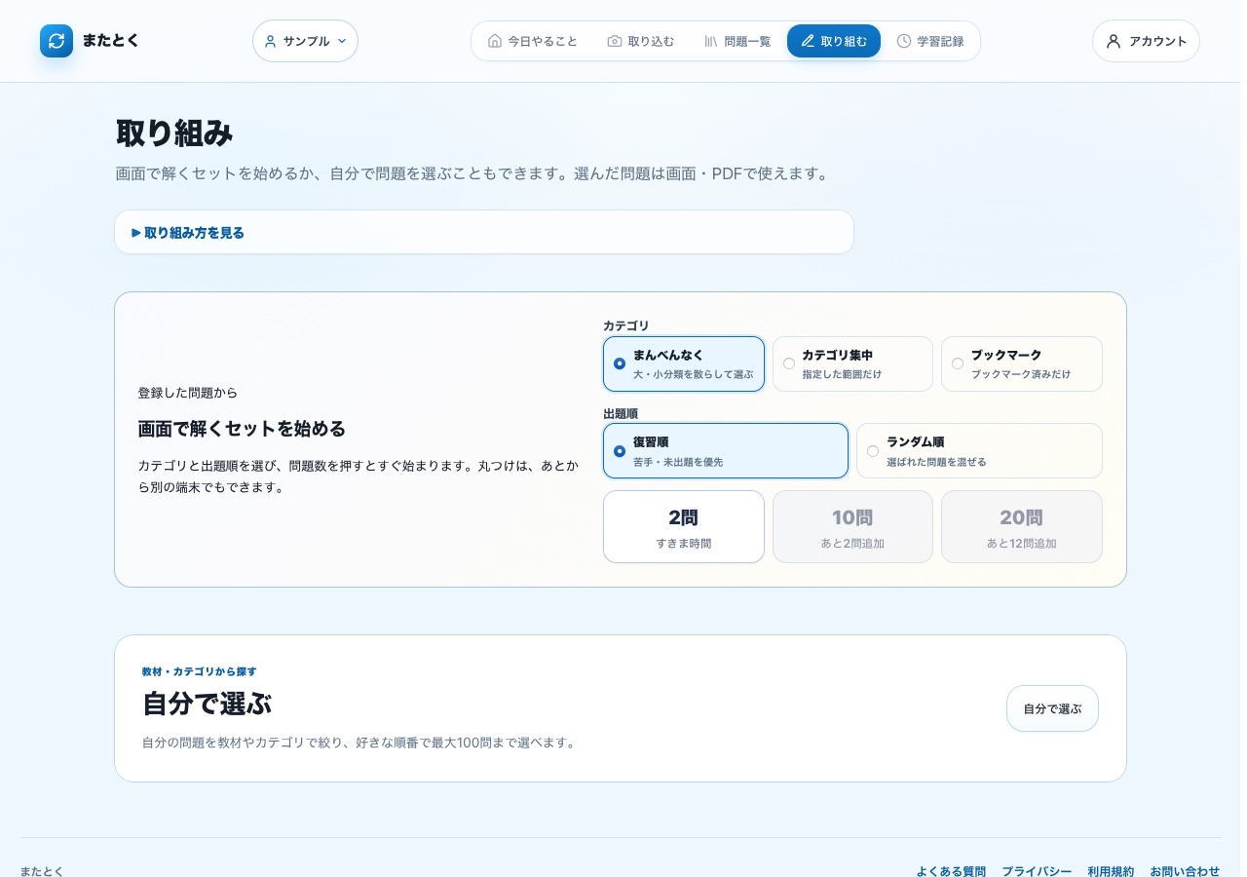Click the home icon for 今日やること

(x=495, y=41)
